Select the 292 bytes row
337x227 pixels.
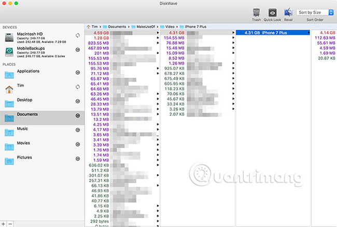click(122, 221)
